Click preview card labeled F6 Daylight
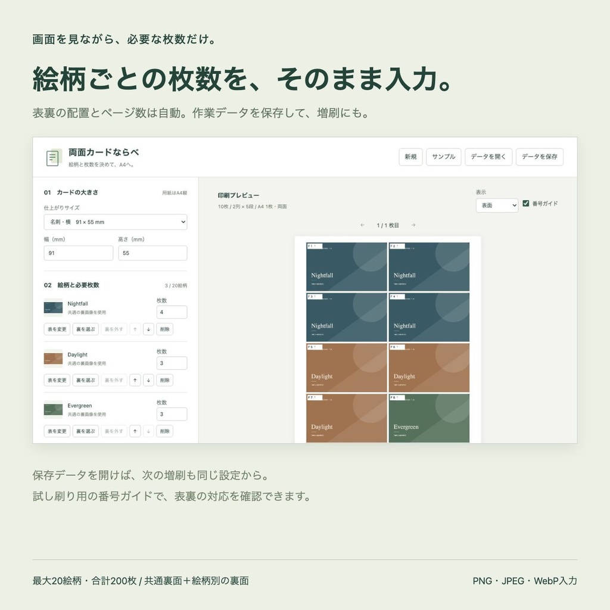 tap(429, 368)
